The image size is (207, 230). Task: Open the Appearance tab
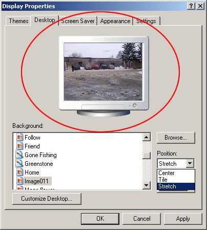115,21
